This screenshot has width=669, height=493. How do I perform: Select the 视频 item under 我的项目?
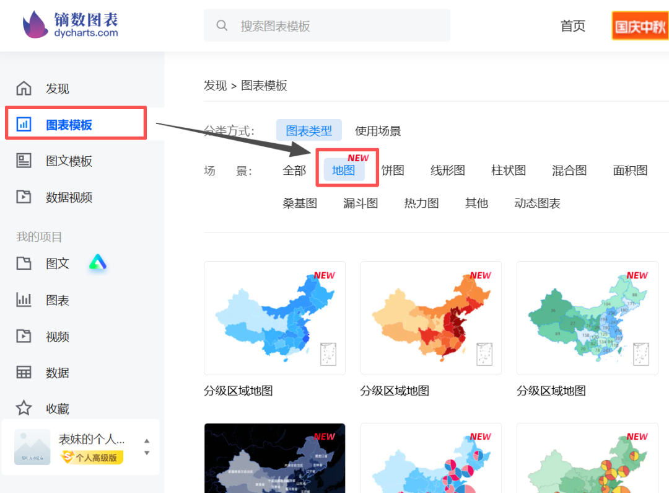click(57, 336)
